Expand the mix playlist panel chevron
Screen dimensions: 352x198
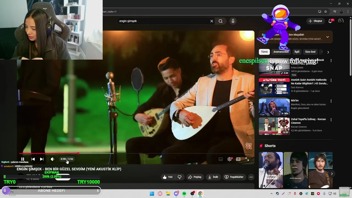click(x=328, y=37)
